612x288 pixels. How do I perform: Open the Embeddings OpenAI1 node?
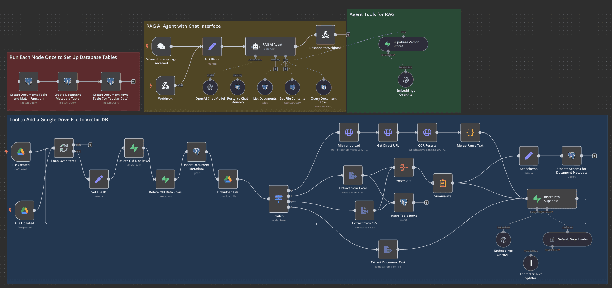coord(503,240)
